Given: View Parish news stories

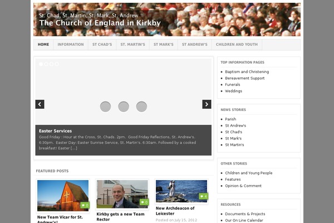Looking at the screenshot, I should (230, 119).
